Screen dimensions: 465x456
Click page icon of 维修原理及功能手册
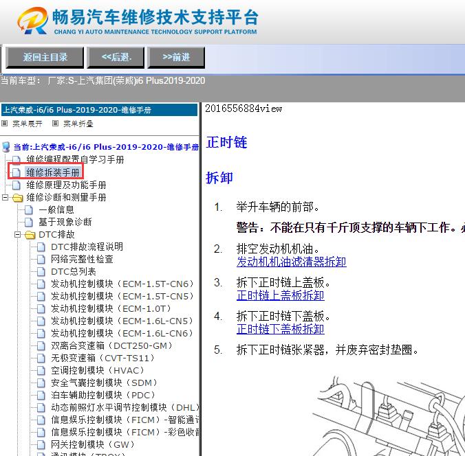17,185
